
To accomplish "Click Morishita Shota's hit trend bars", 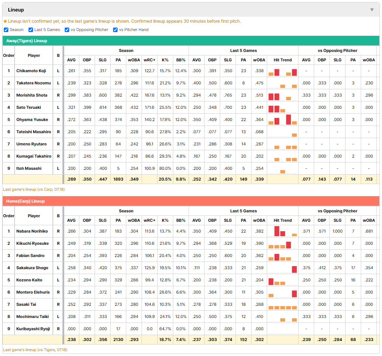I will [x=282, y=97].
